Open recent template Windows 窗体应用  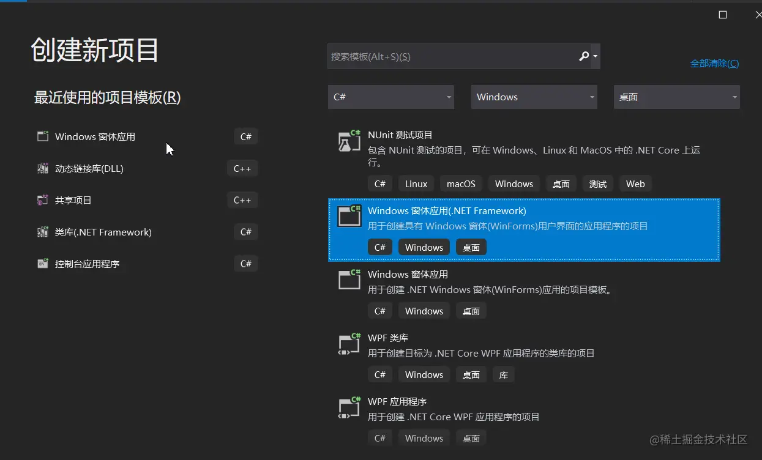pyautogui.click(x=148, y=136)
